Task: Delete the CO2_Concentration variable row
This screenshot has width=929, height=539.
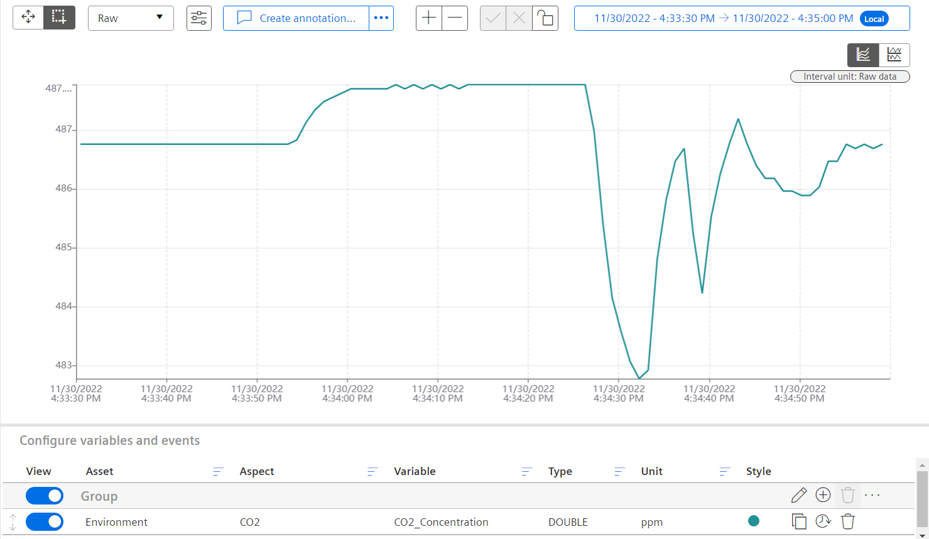Action: [x=848, y=521]
